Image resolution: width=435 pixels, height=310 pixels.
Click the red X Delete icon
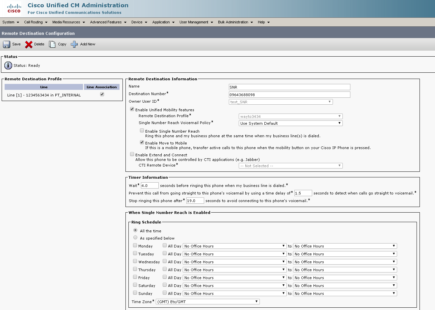(29, 44)
